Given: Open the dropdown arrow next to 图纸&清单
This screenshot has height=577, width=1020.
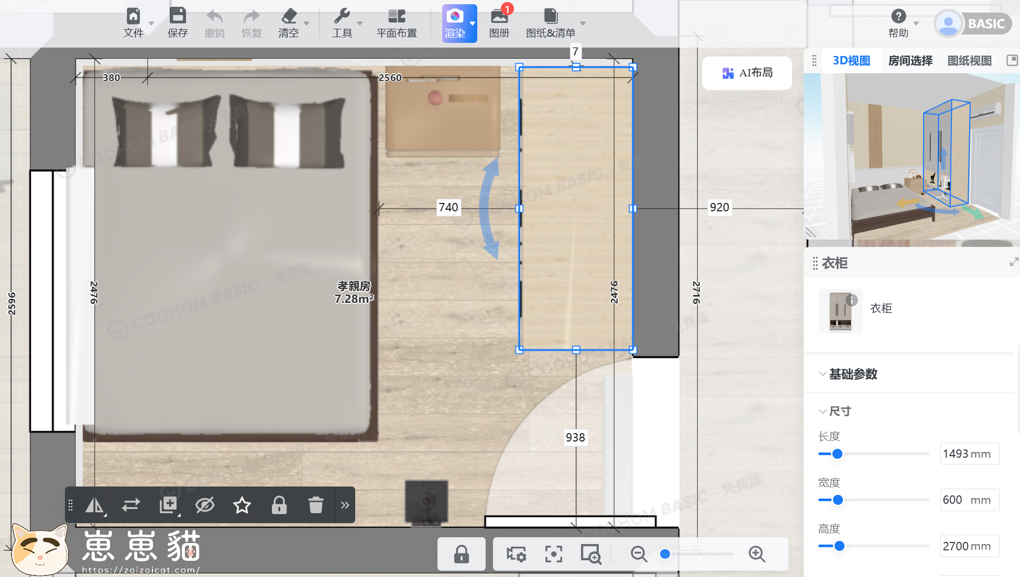Looking at the screenshot, I should pos(583,24).
